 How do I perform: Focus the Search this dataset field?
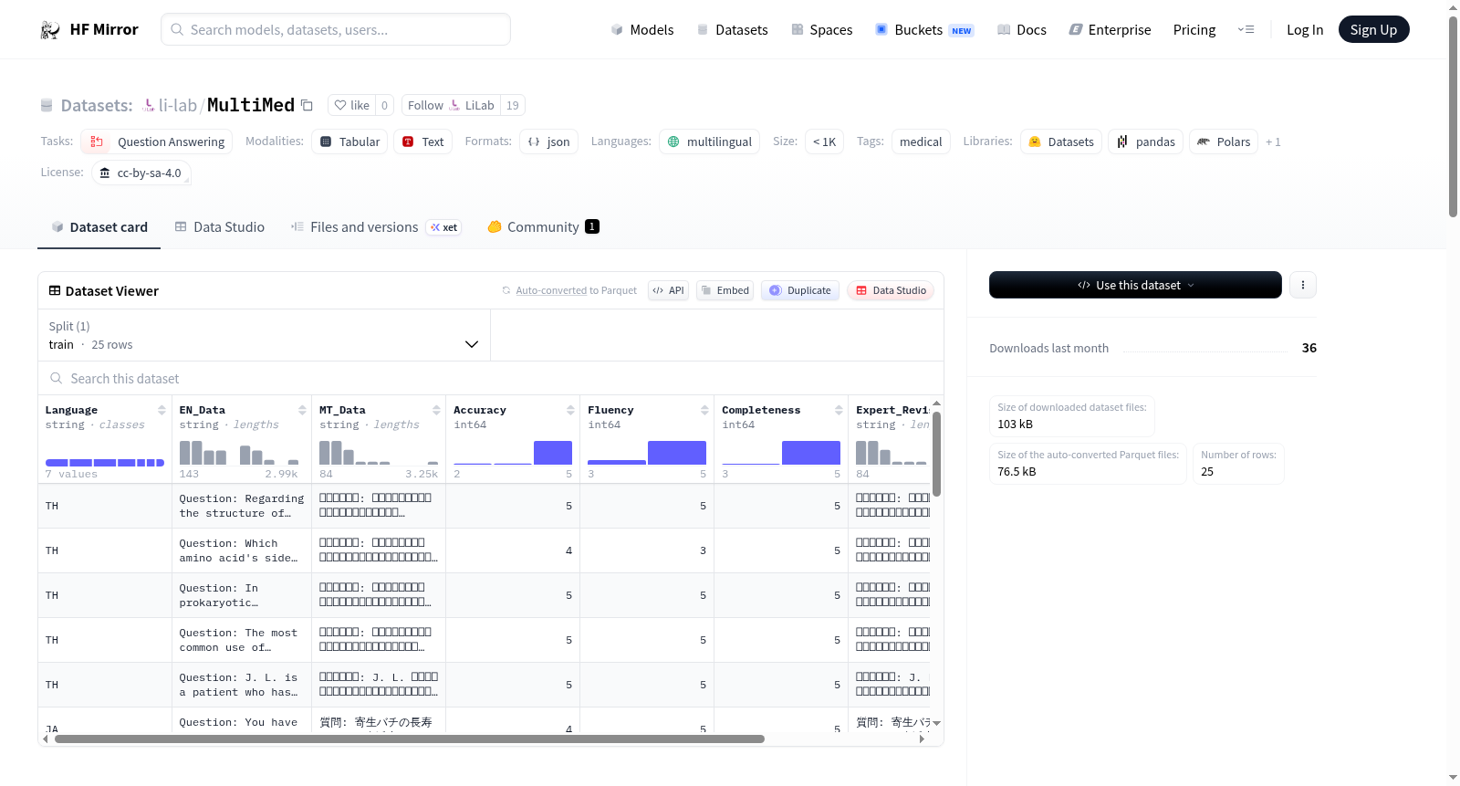(491, 378)
